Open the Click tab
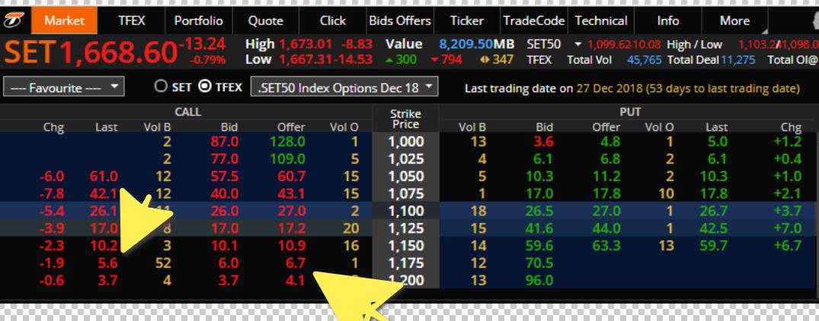 (x=333, y=21)
